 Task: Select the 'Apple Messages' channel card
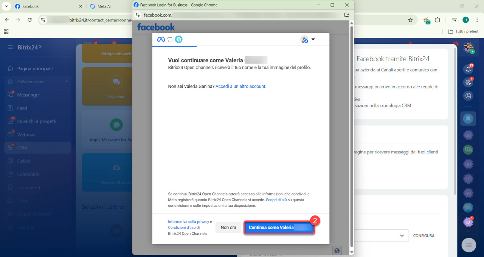pos(107,129)
